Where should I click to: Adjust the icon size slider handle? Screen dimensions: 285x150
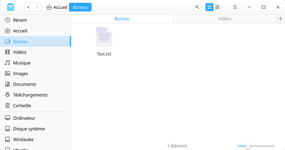point(248,146)
